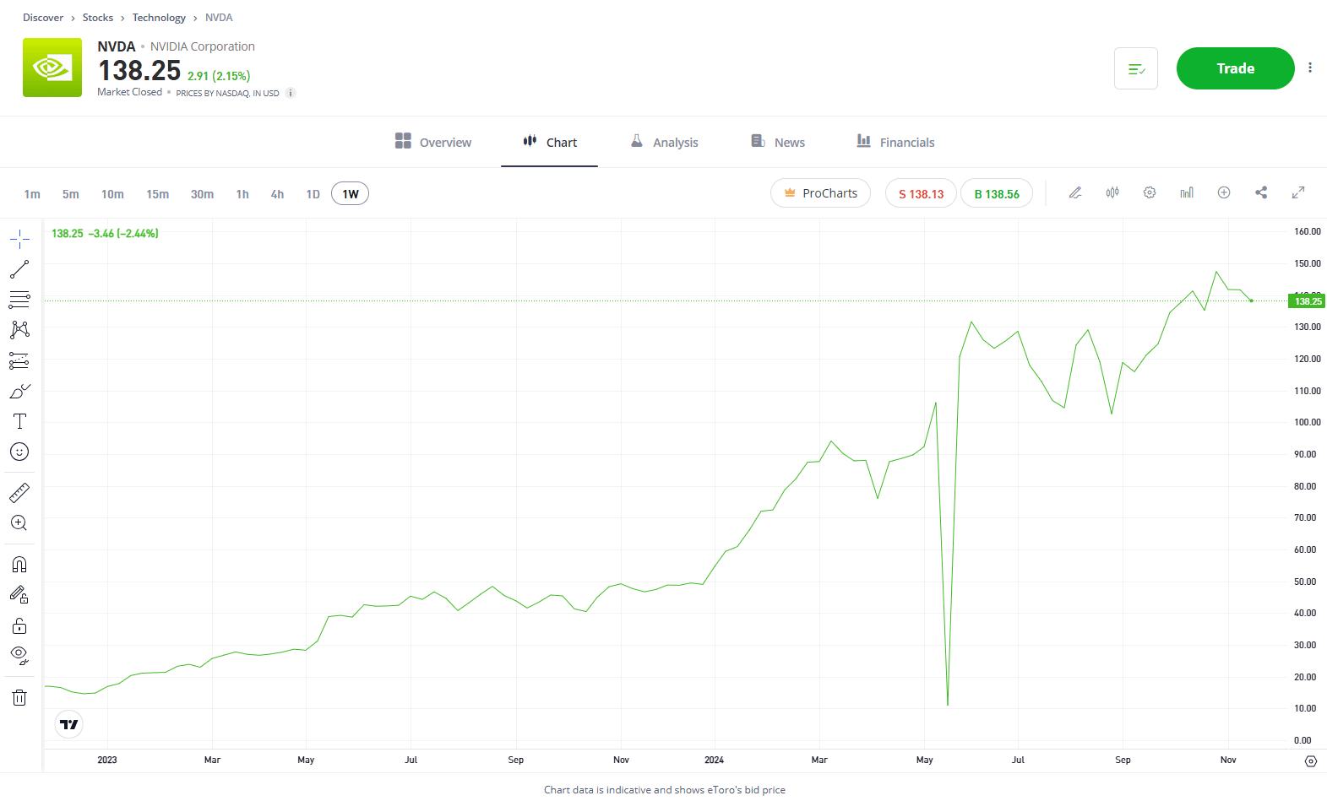Activate the ruler measure tool

(x=19, y=493)
